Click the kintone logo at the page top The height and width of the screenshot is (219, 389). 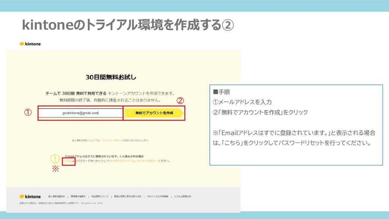30,44
